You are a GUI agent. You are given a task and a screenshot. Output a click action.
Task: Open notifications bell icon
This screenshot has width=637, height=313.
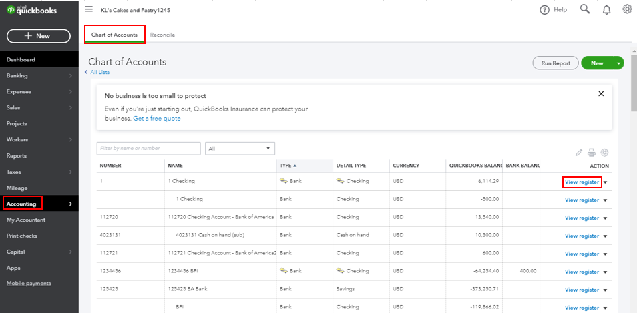pos(606,10)
